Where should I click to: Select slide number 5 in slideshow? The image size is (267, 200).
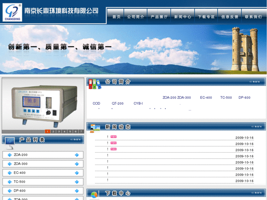(70, 131)
